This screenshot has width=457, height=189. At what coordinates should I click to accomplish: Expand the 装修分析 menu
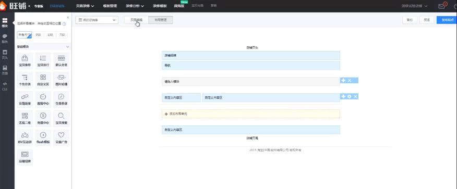pos(135,6)
